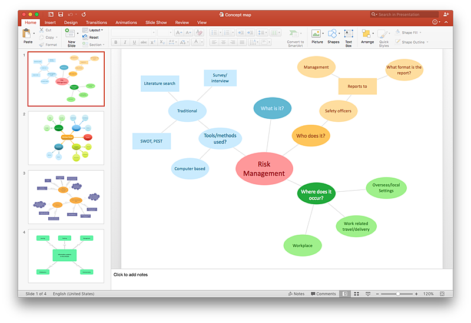The width and height of the screenshot is (471, 323).
Task: Clear formatting with eraser A icon
Action: tap(199, 32)
